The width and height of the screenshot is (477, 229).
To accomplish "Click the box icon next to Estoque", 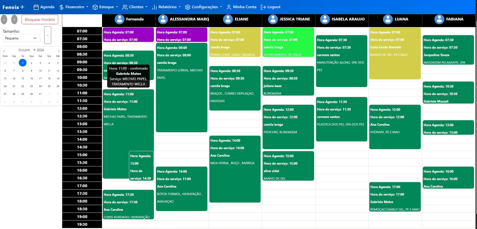I will 95,7.
